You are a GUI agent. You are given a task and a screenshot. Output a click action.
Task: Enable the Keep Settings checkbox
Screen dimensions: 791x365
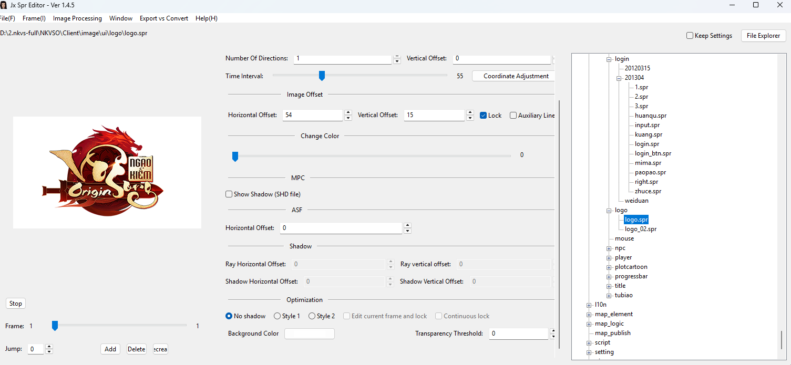click(x=690, y=36)
